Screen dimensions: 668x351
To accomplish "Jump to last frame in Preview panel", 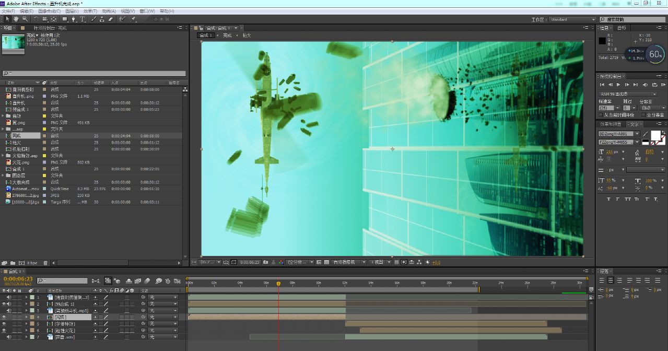I will click(636, 85).
